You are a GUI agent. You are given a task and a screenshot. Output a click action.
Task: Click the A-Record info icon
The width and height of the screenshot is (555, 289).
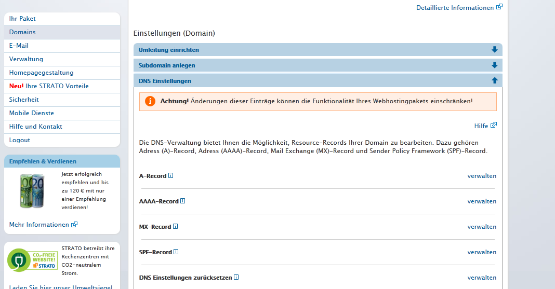pyautogui.click(x=170, y=175)
